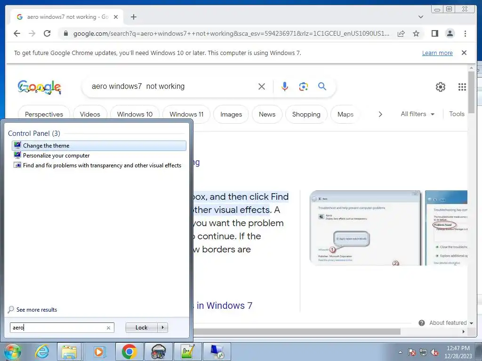Click the vertical page scrollbar thumb
Image resolution: width=482 pixels, height=361 pixels.
pyautogui.click(x=471, y=92)
